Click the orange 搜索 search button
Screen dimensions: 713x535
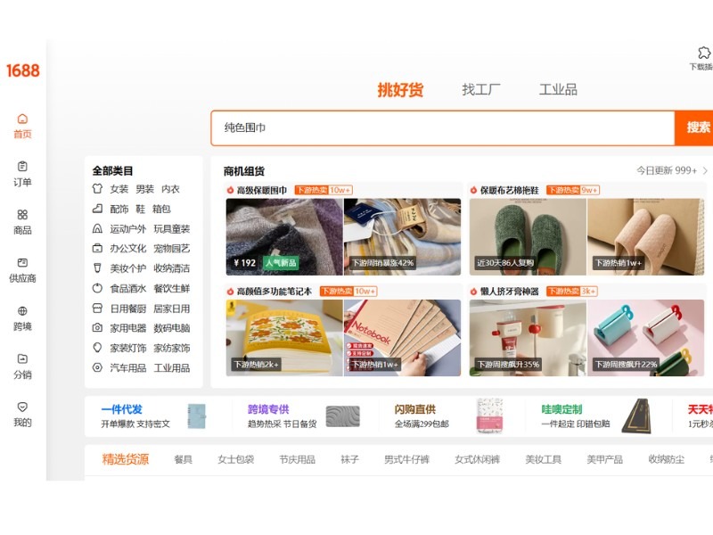click(x=694, y=128)
